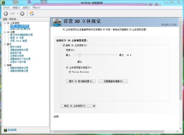
Task: Open the 编辑(E) menu
Action: click(x=16, y=8)
